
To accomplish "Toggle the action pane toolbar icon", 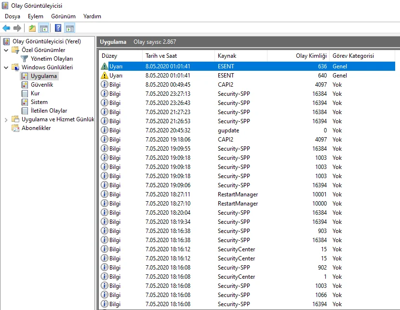I will pos(69,28).
